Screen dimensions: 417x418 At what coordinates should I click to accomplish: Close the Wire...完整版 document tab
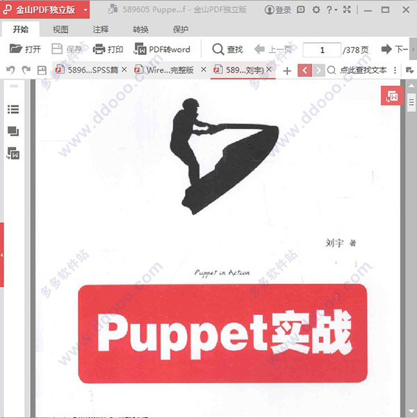(204, 69)
